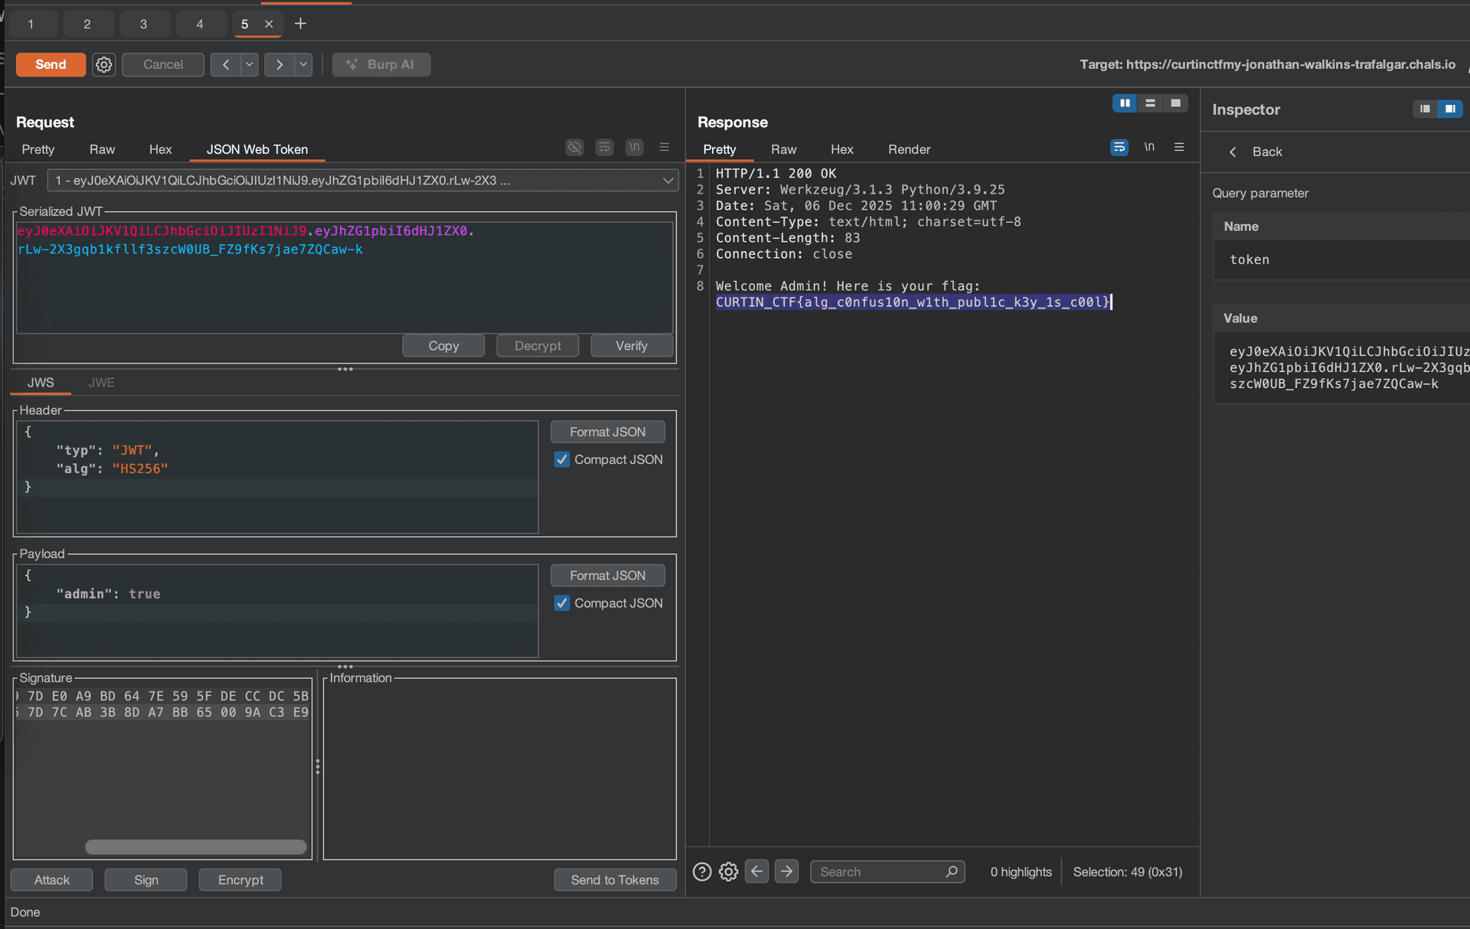Enable word wrap in the Request editor
The width and height of the screenshot is (1470, 929).
pos(605,147)
